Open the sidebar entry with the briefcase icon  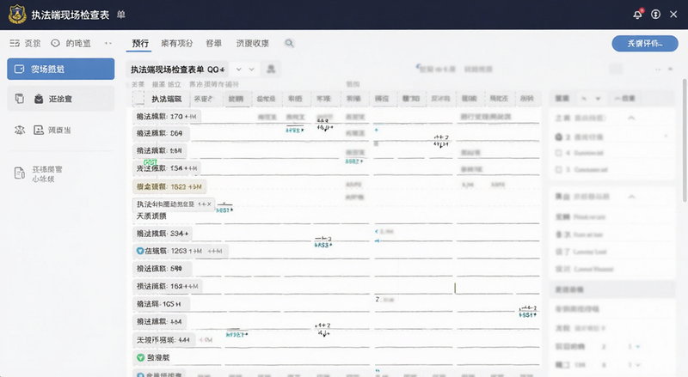(x=60, y=99)
